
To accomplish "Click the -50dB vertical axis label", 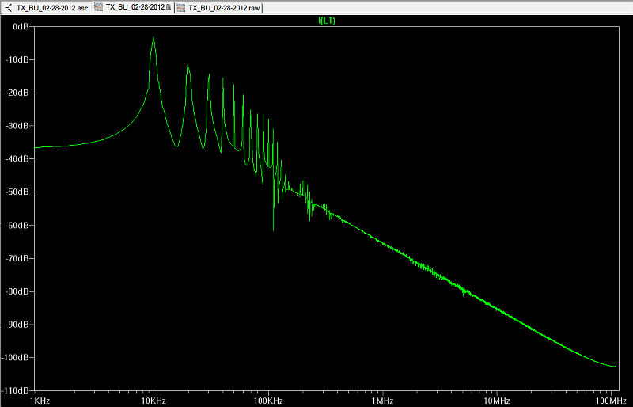I will pyautogui.click(x=17, y=192).
